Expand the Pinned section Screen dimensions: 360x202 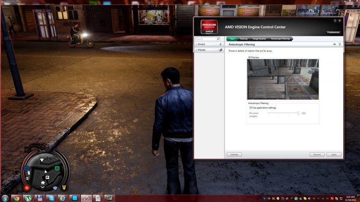click(209, 44)
